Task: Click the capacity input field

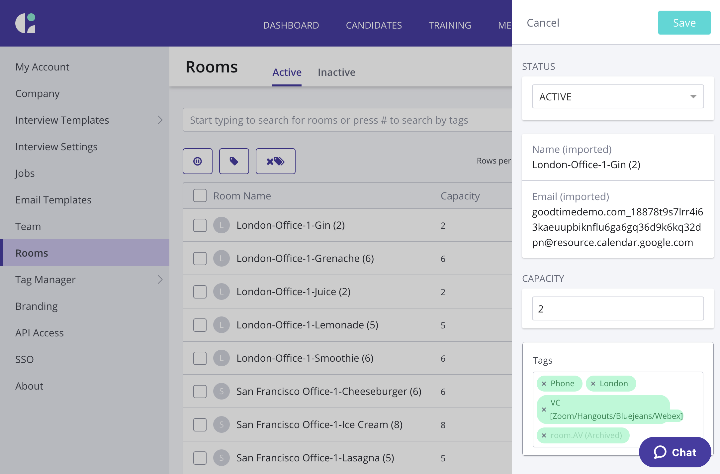Action: (618, 308)
